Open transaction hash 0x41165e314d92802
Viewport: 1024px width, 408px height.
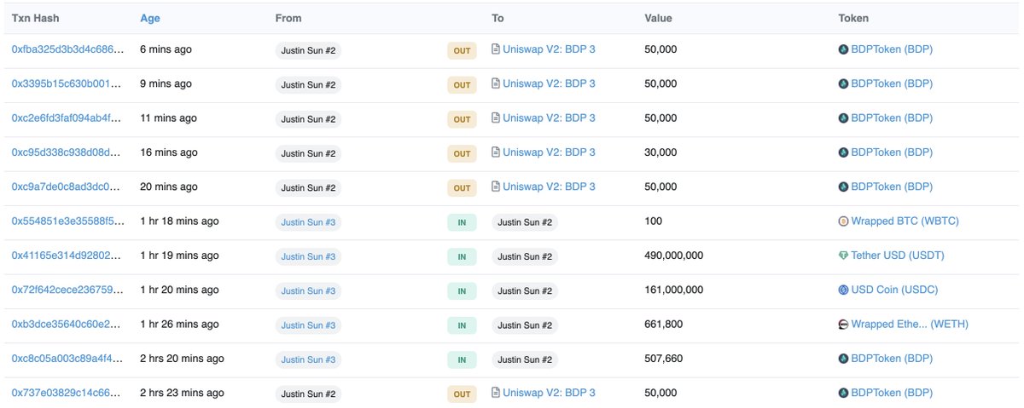tap(66, 256)
